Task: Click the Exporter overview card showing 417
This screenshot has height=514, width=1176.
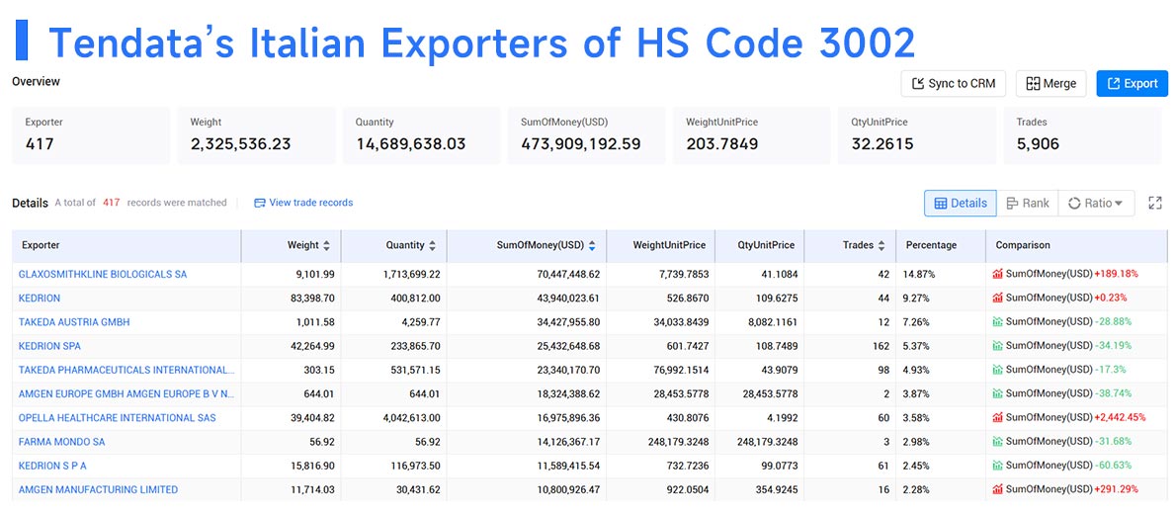Action: [x=91, y=135]
